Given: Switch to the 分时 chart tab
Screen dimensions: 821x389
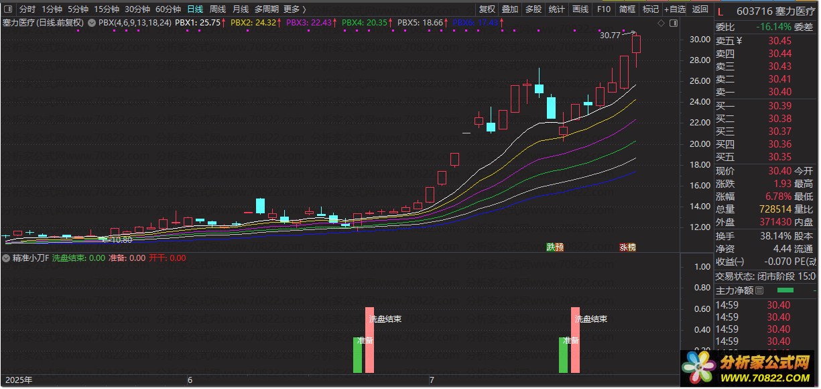Looking at the screenshot, I should pyautogui.click(x=27, y=9).
